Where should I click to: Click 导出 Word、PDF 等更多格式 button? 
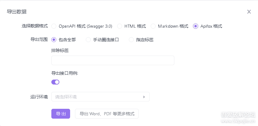pos(107,114)
